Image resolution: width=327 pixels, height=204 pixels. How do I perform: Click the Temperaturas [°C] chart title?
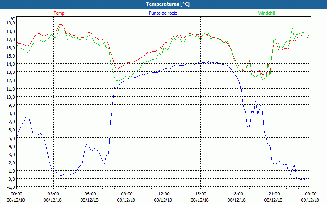click(168, 4)
